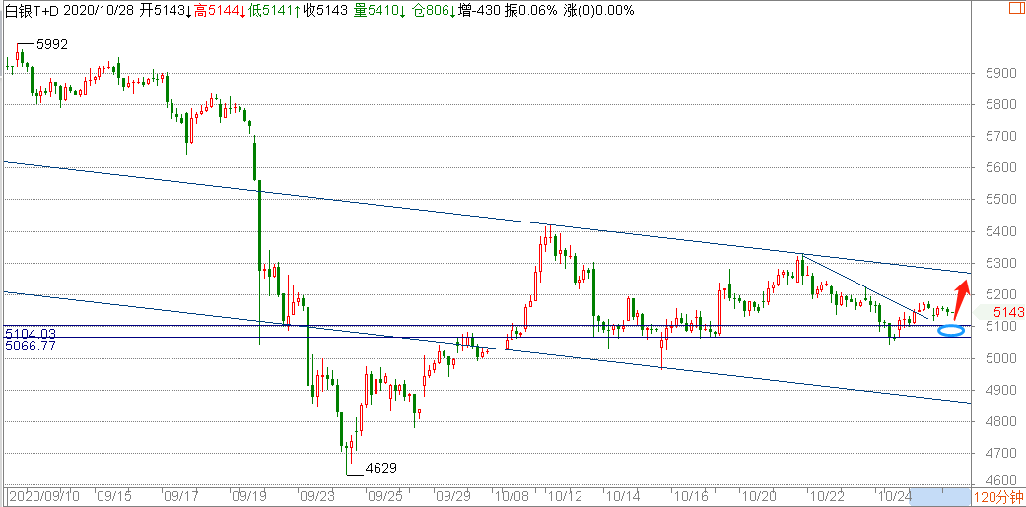Click the 4629 trough price label
Viewport: 1026px width, 507px height.
pyautogui.click(x=380, y=468)
